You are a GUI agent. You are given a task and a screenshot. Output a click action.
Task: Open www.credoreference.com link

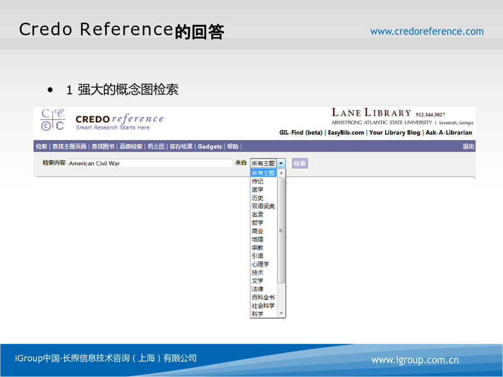coord(426,31)
